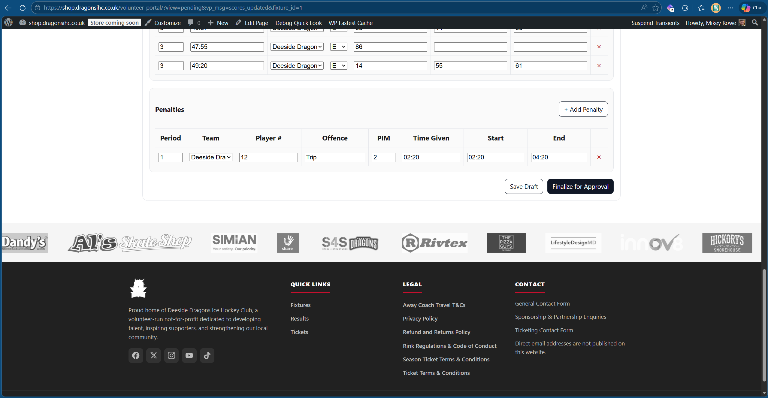Open the Instagram icon in the footer
The width and height of the screenshot is (768, 398).
(x=171, y=355)
